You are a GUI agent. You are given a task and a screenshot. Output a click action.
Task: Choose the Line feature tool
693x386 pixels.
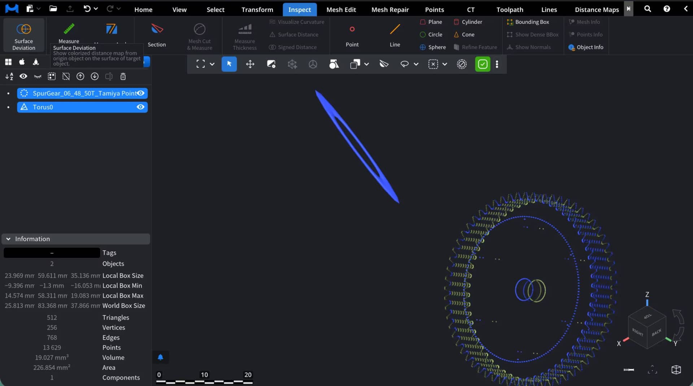coord(395,35)
